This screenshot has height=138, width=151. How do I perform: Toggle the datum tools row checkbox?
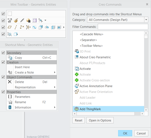[3, 27]
